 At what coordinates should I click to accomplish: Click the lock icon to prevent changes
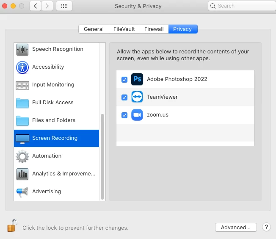tap(12, 225)
